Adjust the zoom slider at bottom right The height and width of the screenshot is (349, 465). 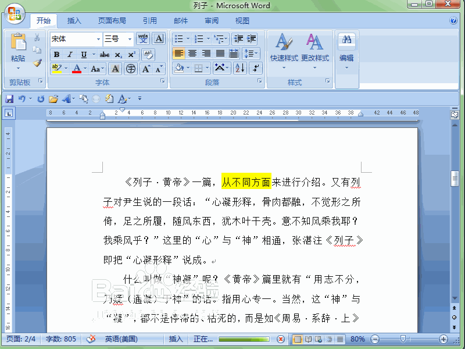pyautogui.click(x=404, y=339)
